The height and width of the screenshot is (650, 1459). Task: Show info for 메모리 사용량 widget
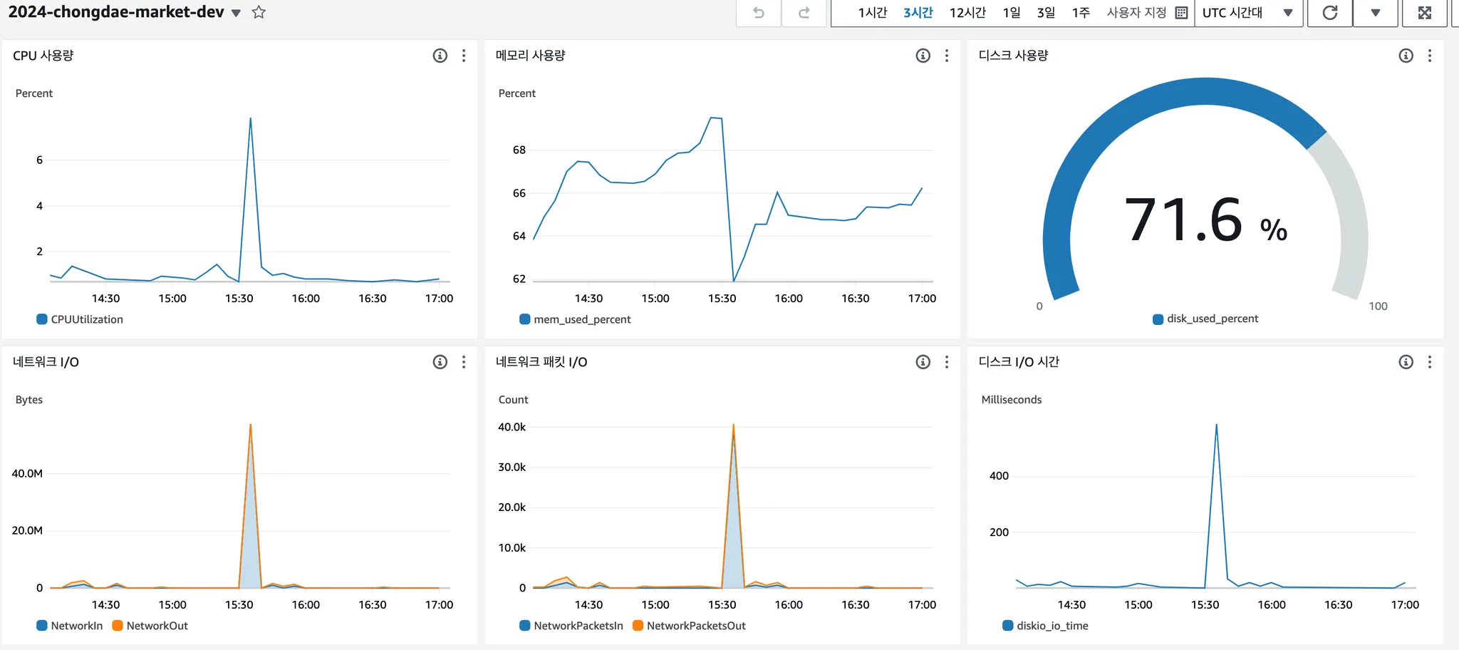click(x=923, y=56)
